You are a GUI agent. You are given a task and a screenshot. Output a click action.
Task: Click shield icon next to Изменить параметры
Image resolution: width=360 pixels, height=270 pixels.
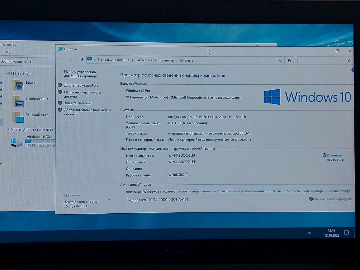click(324, 155)
